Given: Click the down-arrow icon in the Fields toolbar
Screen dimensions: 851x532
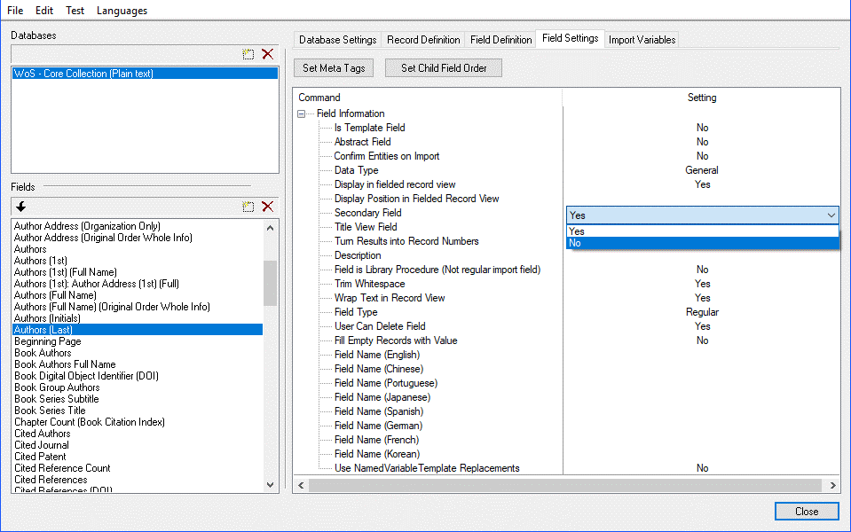Looking at the screenshot, I should click(20, 206).
